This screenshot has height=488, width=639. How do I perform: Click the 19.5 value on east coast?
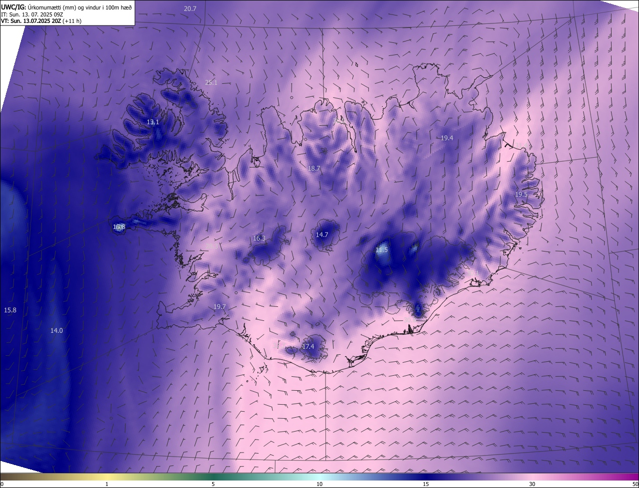coord(521,194)
